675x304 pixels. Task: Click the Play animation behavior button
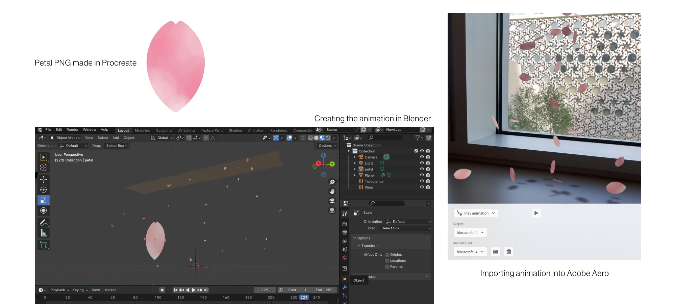(x=476, y=213)
